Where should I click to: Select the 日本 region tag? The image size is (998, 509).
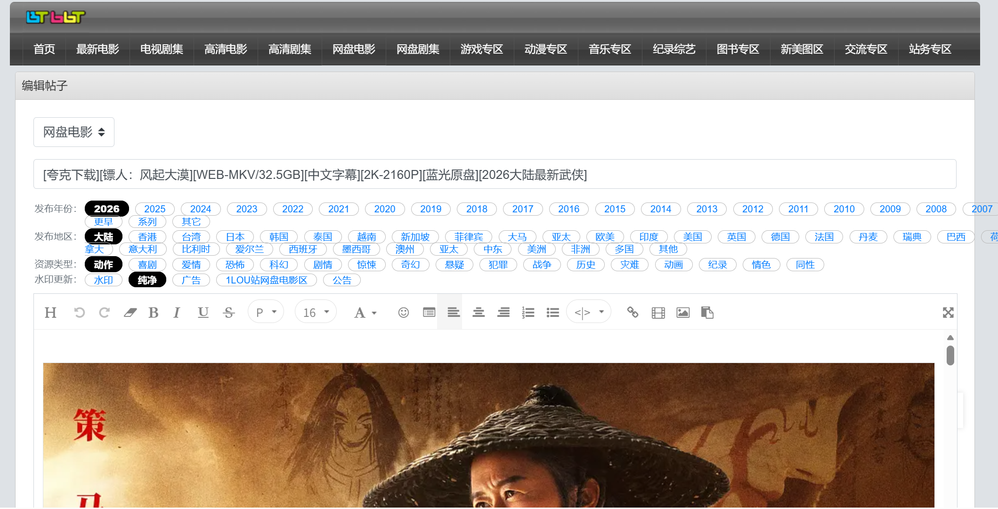click(x=235, y=237)
